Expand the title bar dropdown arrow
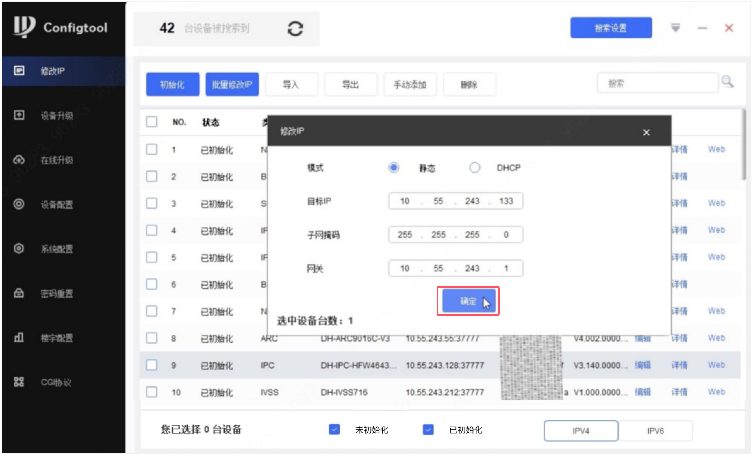 coord(675,28)
